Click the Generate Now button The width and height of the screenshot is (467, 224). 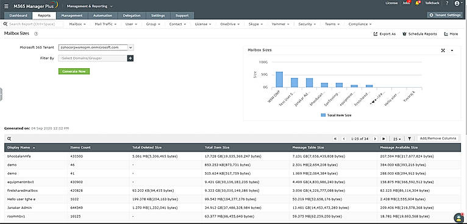click(x=74, y=71)
